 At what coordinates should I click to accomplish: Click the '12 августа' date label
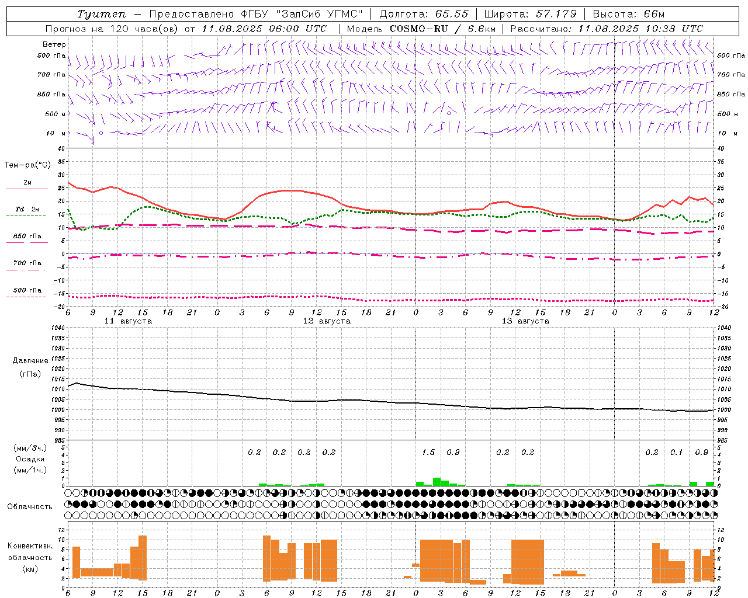[327, 321]
